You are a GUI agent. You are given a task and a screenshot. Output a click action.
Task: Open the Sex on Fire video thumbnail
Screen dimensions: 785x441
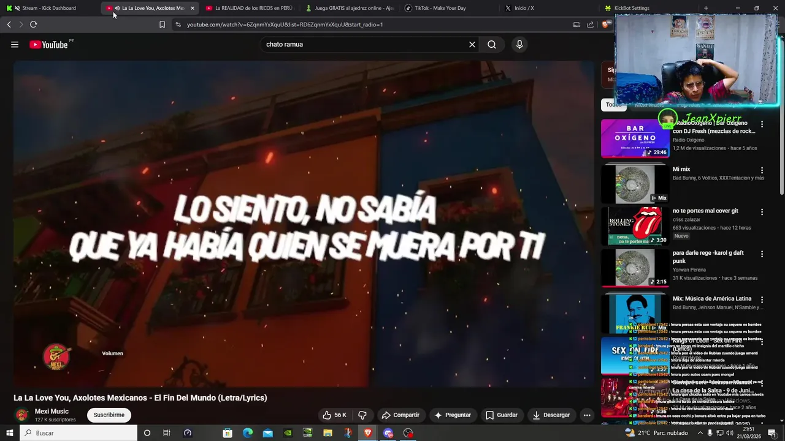click(x=635, y=356)
